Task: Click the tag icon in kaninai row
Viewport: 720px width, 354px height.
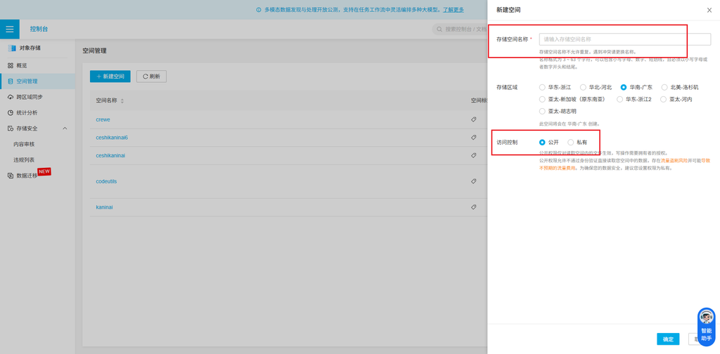Action: tap(473, 206)
